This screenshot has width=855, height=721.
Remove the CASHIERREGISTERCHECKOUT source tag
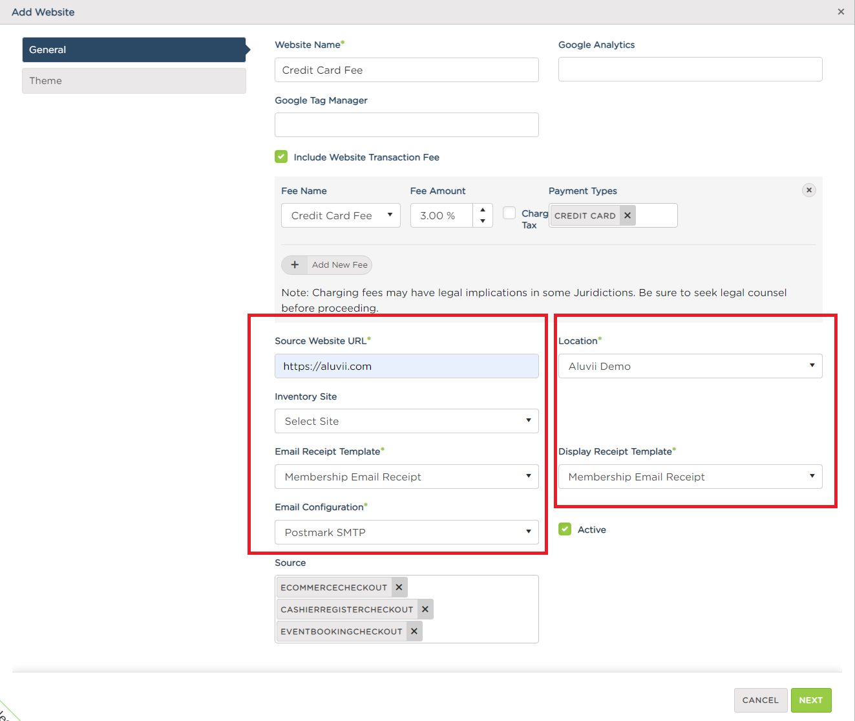tap(425, 609)
